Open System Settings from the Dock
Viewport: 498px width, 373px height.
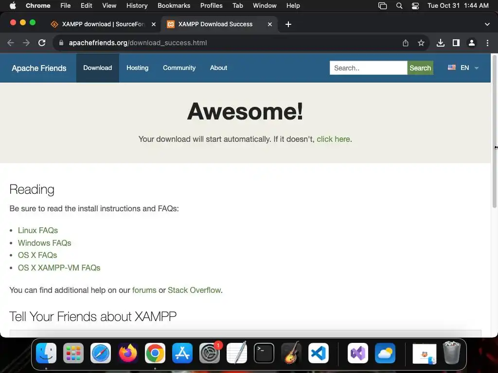(x=210, y=353)
